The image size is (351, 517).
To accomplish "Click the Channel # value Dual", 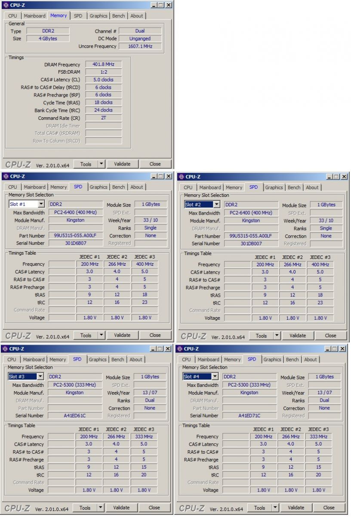I will [140, 31].
